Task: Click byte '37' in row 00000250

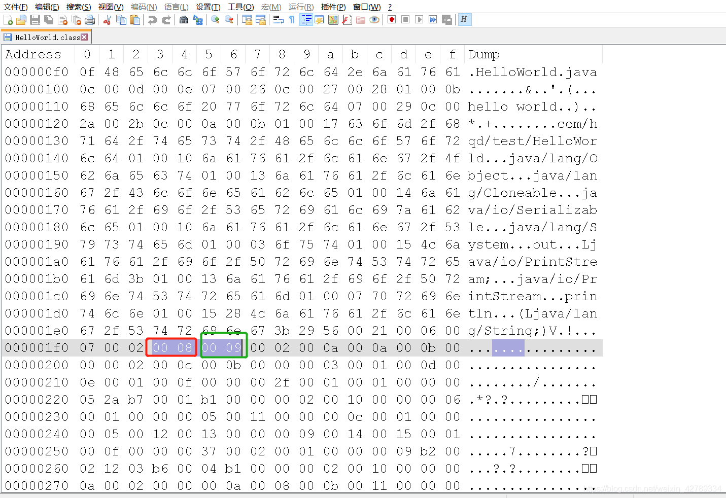Action: [209, 451]
